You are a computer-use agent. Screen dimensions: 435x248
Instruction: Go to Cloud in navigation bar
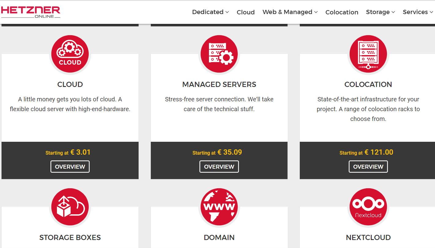click(246, 12)
